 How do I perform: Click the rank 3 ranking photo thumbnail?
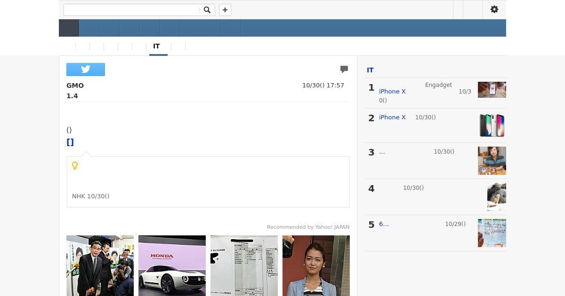point(492,161)
